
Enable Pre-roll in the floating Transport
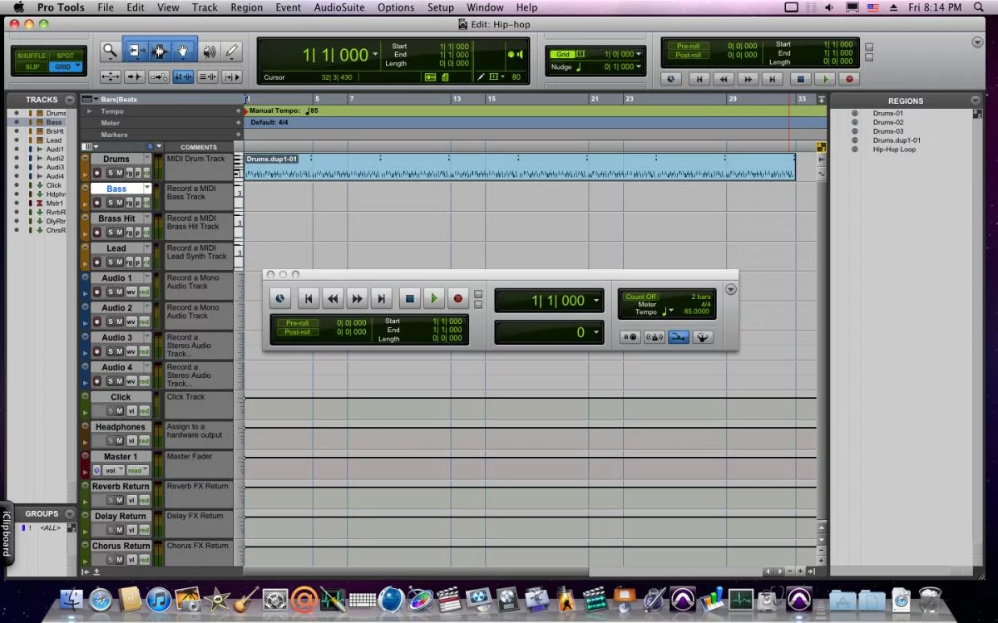pyautogui.click(x=296, y=322)
